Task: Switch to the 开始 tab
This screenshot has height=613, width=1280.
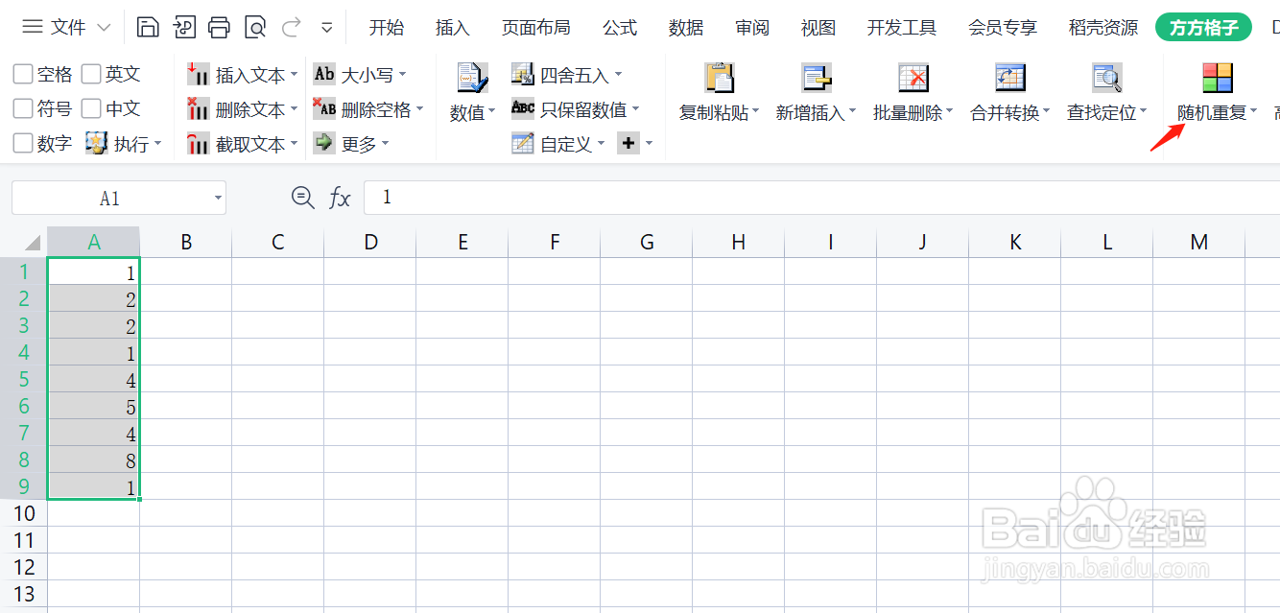Action: click(387, 28)
